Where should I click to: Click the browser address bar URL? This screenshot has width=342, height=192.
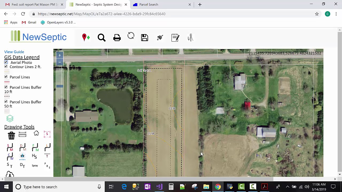pyautogui.click(x=102, y=14)
